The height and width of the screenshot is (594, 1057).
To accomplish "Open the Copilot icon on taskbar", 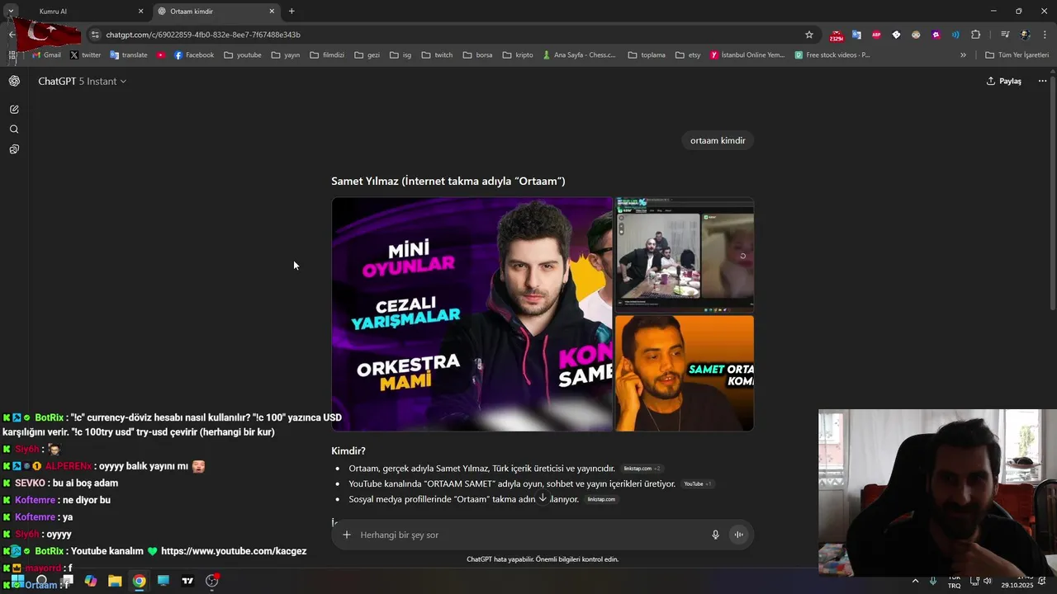I will (x=91, y=581).
